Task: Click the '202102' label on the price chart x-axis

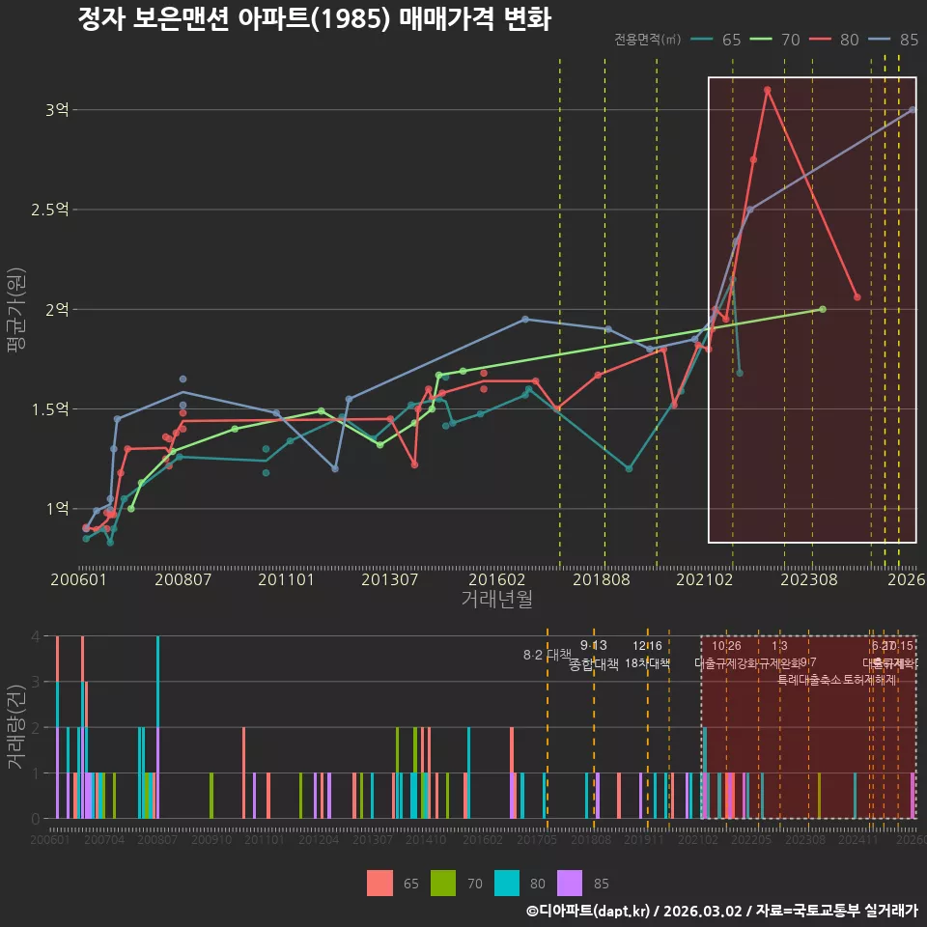Action: pyautogui.click(x=705, y=579)
